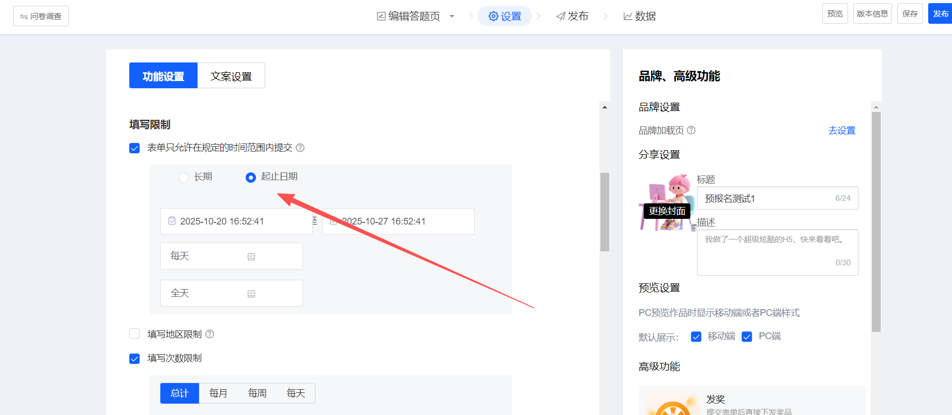Viewport: 952px width, 415px height.
Task: Click the icon inside 全天 selector
Action: (251, 294)
